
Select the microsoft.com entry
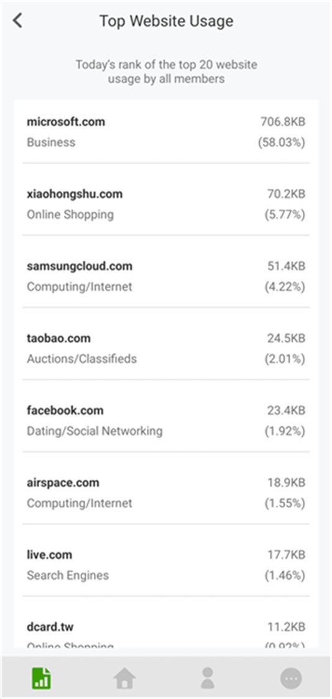coord(166,132)
